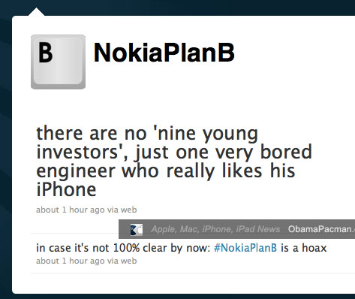
Task: Open the #NokiaPlanB hashtag link
Action: click(245, 248)
